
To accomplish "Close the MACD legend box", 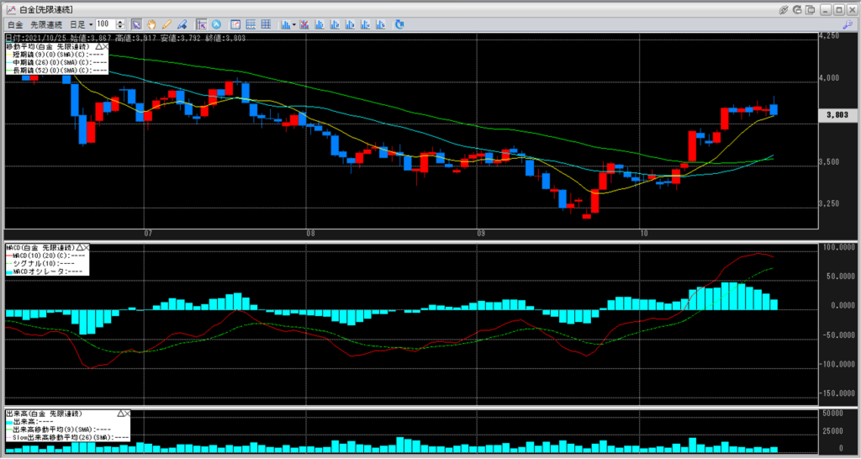I will 87,248.
